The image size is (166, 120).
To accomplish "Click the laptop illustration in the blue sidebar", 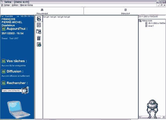I will tap(19, 110).
